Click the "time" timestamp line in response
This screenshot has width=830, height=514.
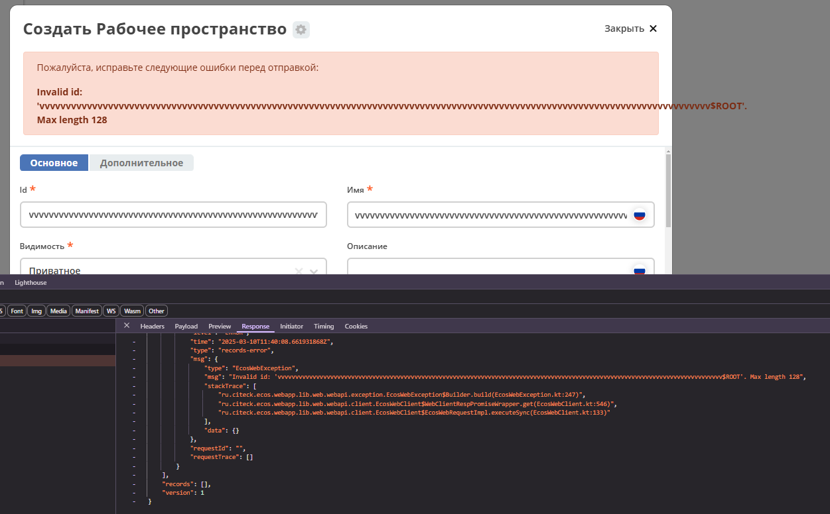pos(261,342)
